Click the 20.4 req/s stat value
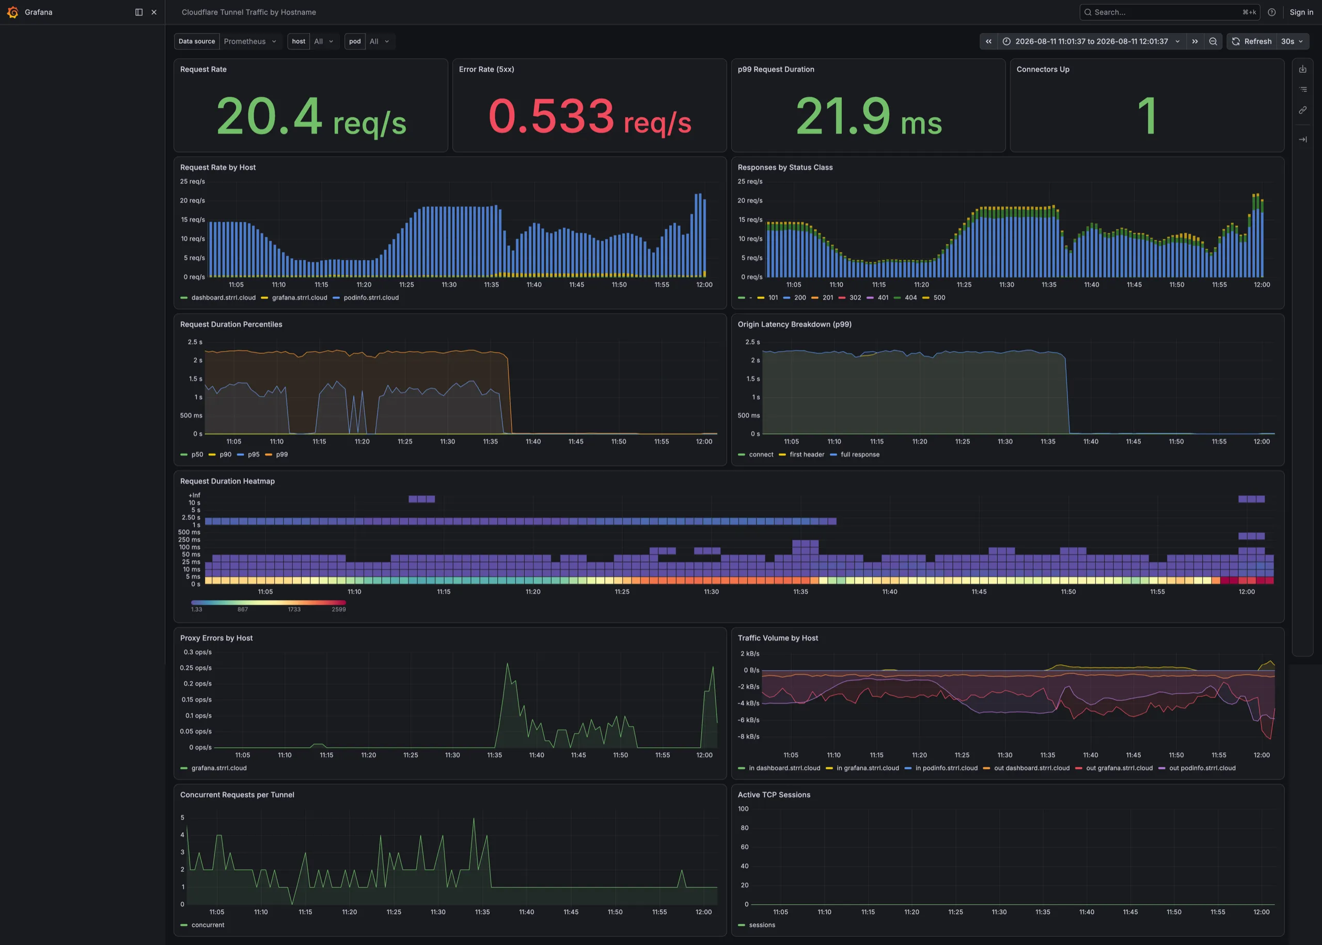 coord(311,116)
